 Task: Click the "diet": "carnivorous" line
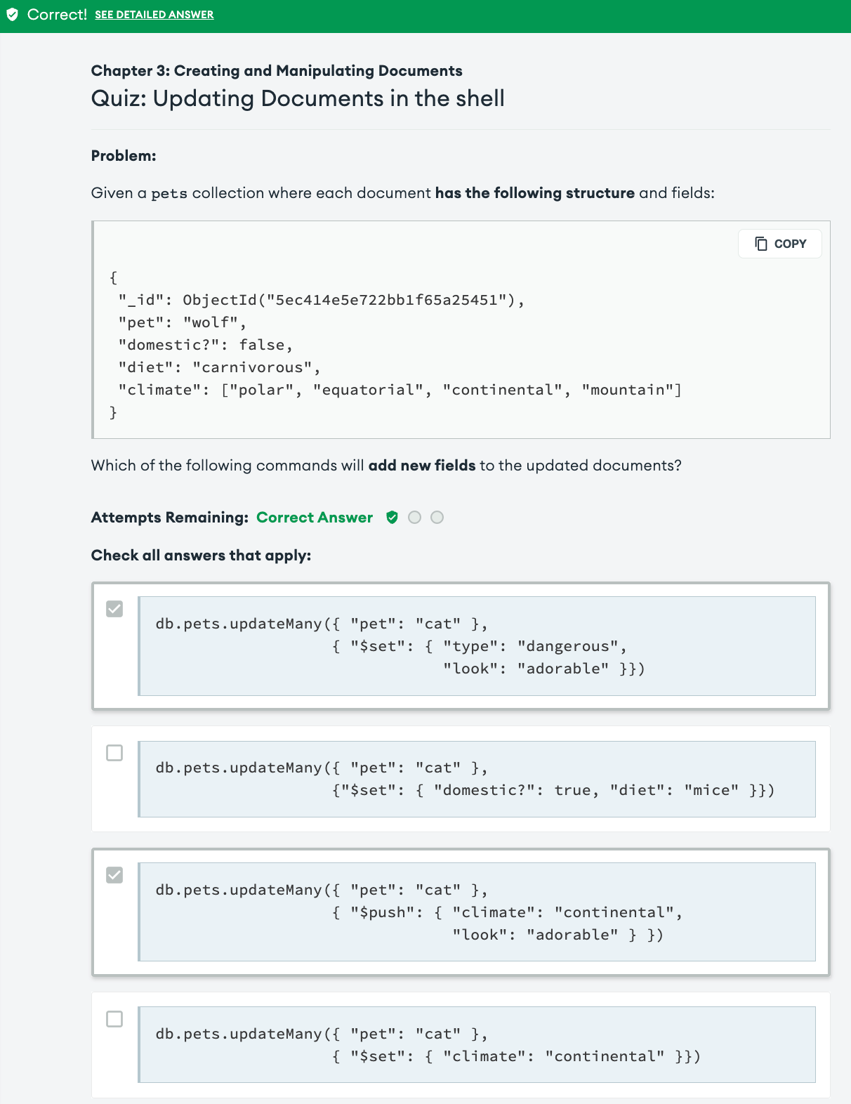[219, 367]
